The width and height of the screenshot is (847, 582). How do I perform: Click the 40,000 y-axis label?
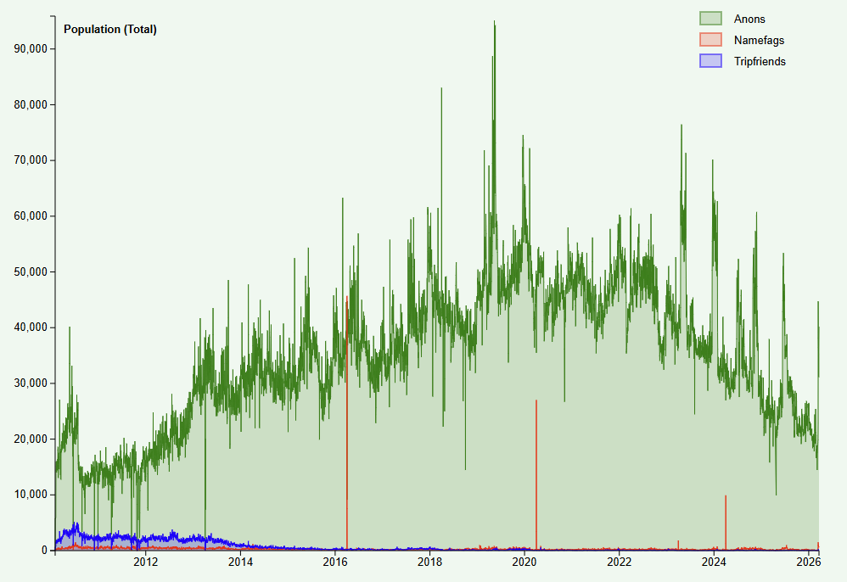pyautogui.click(x=31, y=327)
